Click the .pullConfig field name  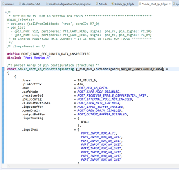point(31,99)
